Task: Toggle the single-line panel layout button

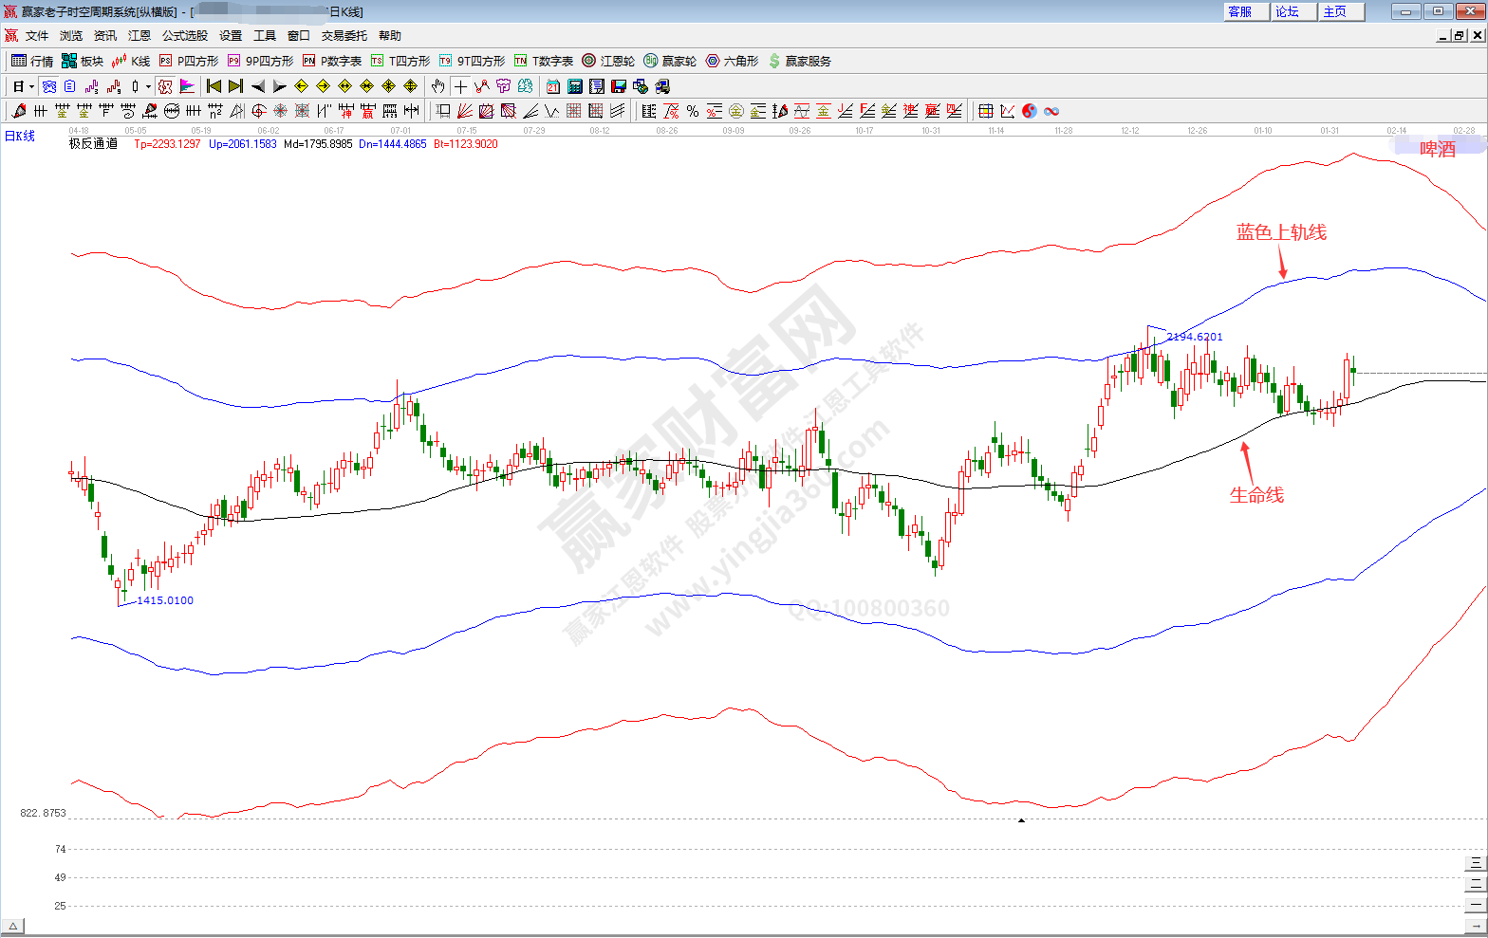Action: pyautogui.click(x=1475, y=904)
